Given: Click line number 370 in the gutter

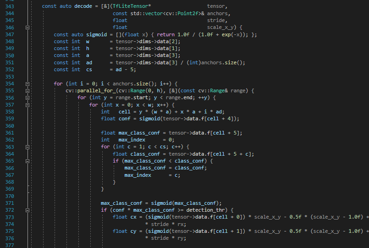Looking at the screenshot, I should coord(10,196).
